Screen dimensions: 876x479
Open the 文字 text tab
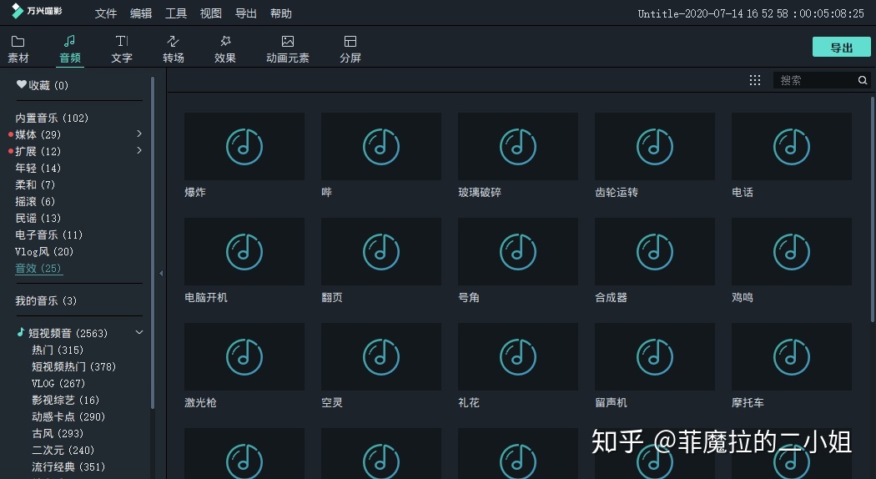click(121, 49)
